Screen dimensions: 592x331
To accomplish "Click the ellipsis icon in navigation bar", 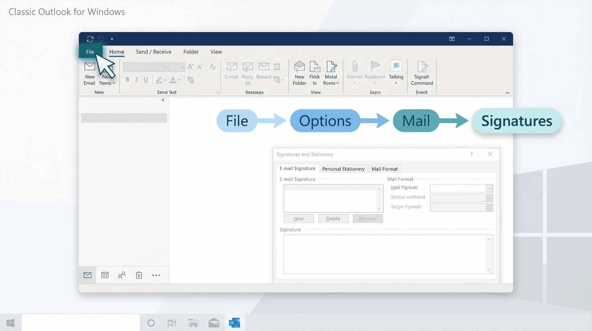I will [x=156, y=275].
